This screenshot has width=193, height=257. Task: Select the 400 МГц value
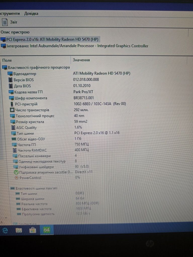82,150
